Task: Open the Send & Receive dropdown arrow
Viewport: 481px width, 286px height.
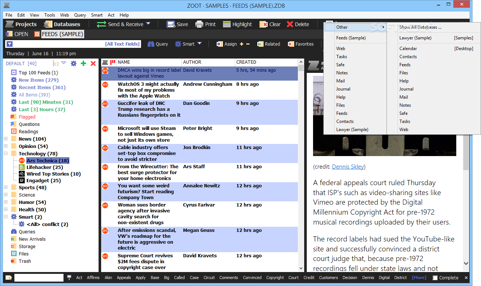Action: coord(148,24)
